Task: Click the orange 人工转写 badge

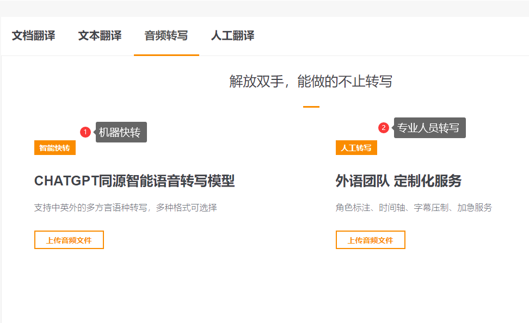Action: 356,148
